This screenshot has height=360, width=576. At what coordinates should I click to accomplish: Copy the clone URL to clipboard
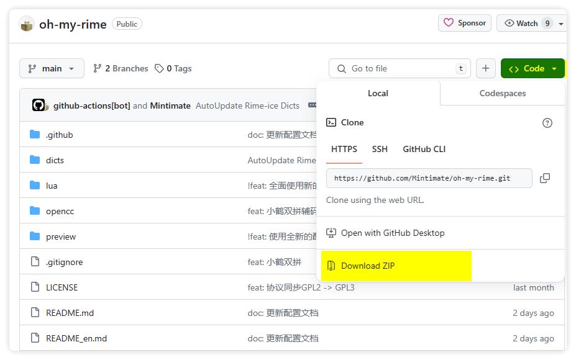545,178
